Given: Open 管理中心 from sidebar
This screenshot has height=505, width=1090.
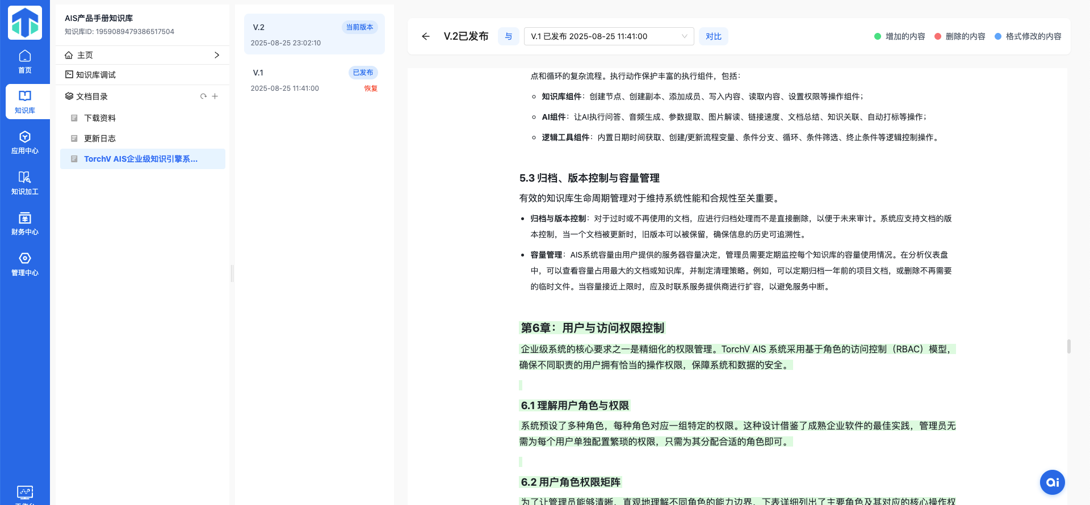Looking at the screenshot, I should click(25, 264).
